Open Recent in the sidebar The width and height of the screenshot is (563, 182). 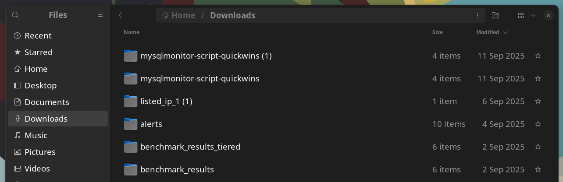click(x=38, y=35)
